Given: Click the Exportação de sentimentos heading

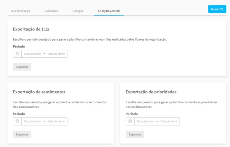Looking at the screenshot, I should coord(39,92).
